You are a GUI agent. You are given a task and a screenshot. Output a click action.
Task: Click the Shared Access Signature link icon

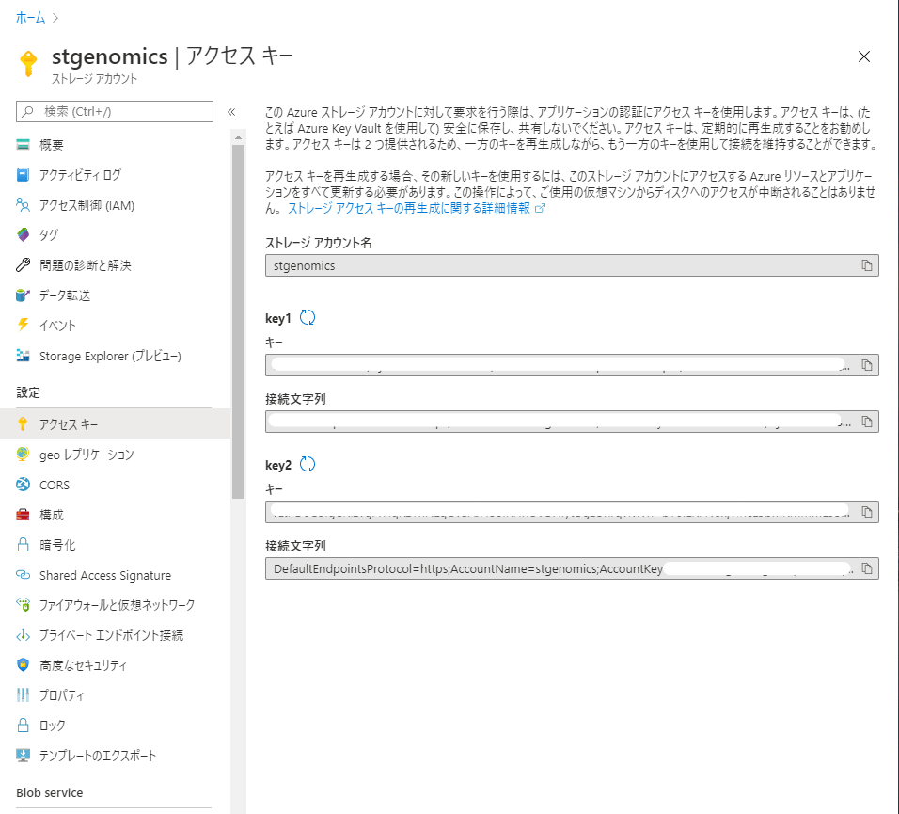pyautogui.click(x=23, y=575)
